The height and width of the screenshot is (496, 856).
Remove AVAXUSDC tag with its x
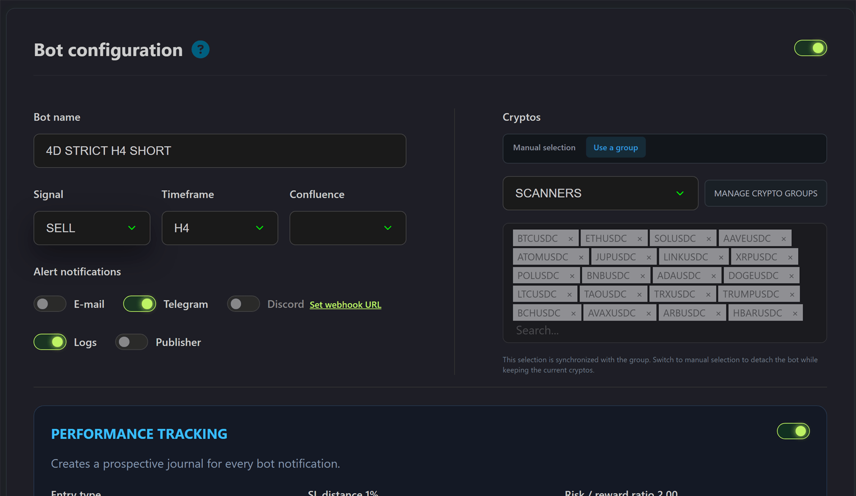click(x=648, y=314)
